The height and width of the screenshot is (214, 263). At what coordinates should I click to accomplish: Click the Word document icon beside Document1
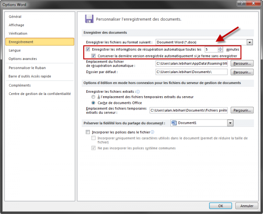[x=174, y=123]
